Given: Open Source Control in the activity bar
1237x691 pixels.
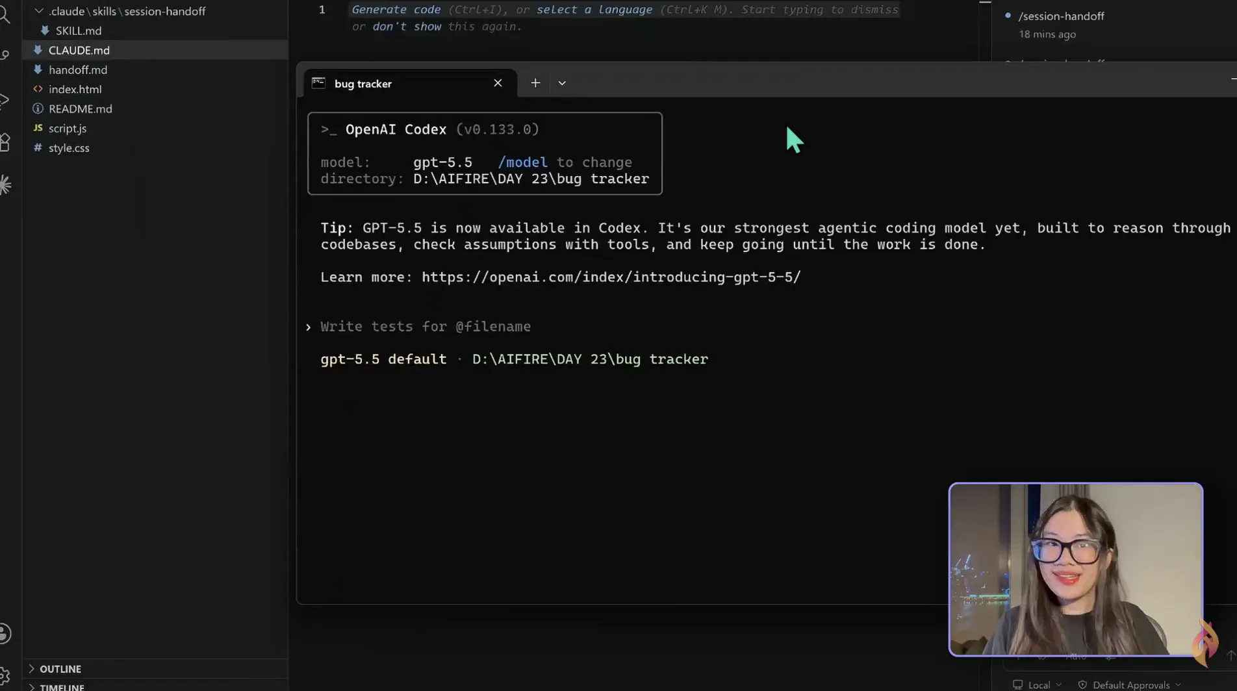Looking at the screenshot, I should point(5,56).
